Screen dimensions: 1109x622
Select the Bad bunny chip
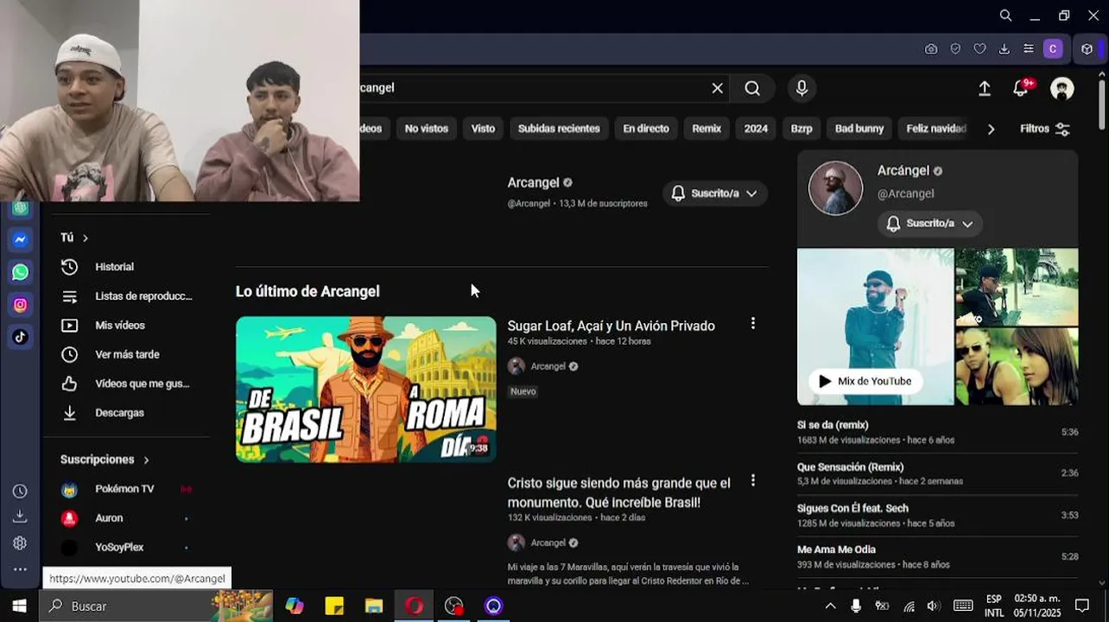pos(859,129)
